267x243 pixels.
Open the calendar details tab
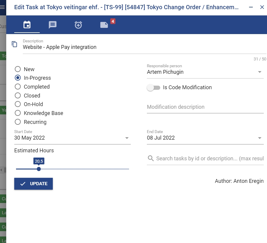point(27,25)
